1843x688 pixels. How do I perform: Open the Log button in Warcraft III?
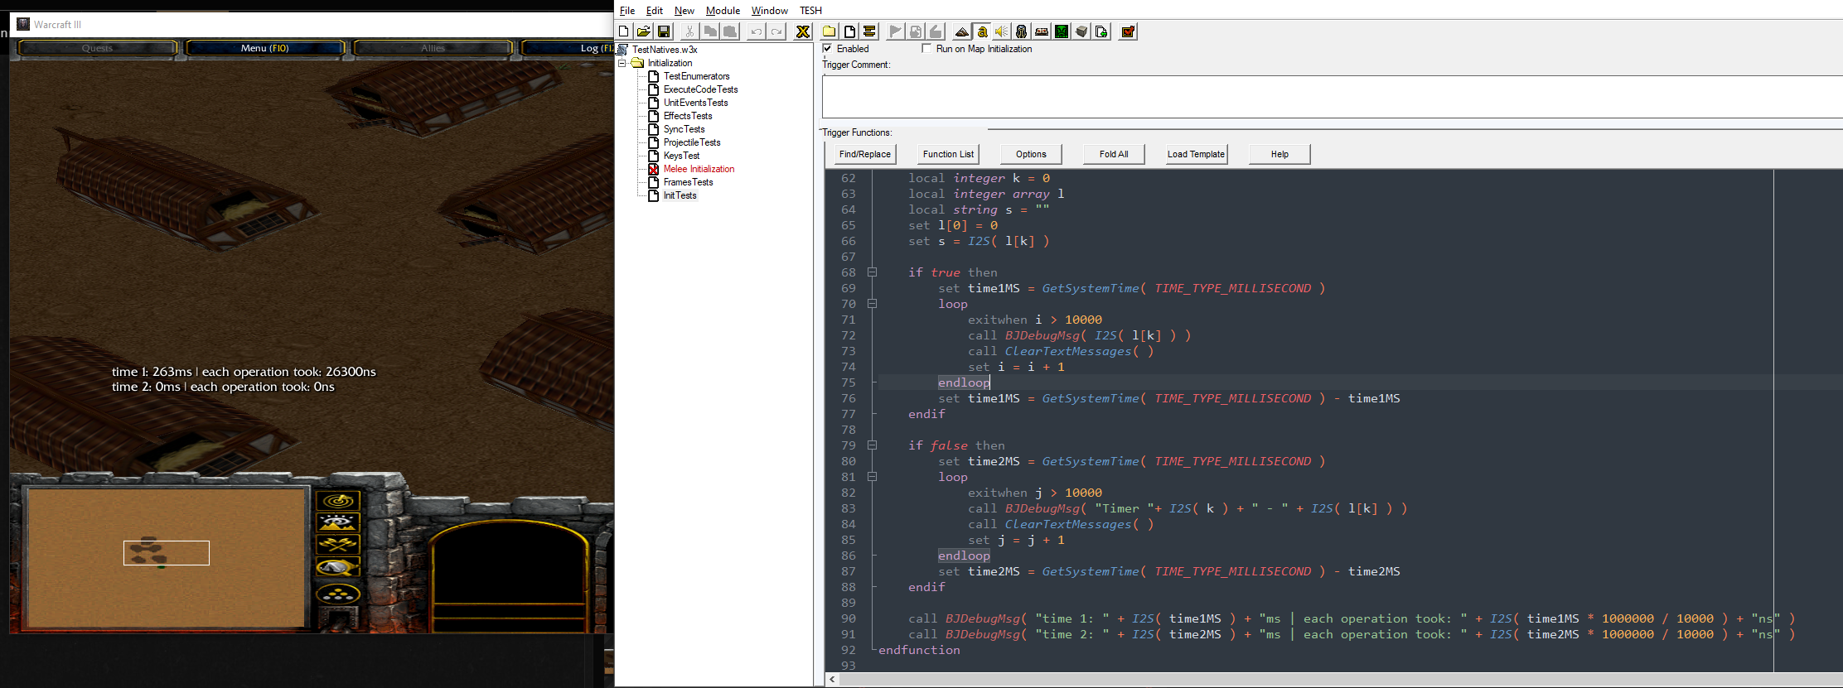[x=568, y=48]
